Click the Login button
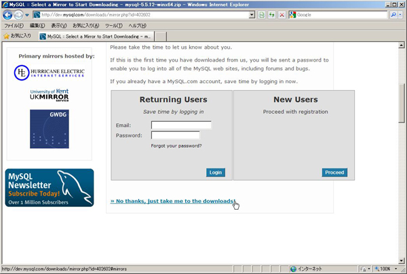 (x=216, y=173)
